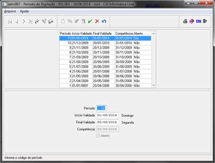
Task: Open the help book icon
Action: (191, 21)
